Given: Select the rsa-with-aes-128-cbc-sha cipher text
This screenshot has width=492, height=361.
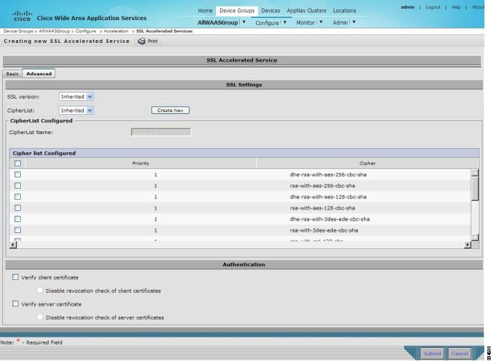Looking at the screenshot, I should (322, 208).
